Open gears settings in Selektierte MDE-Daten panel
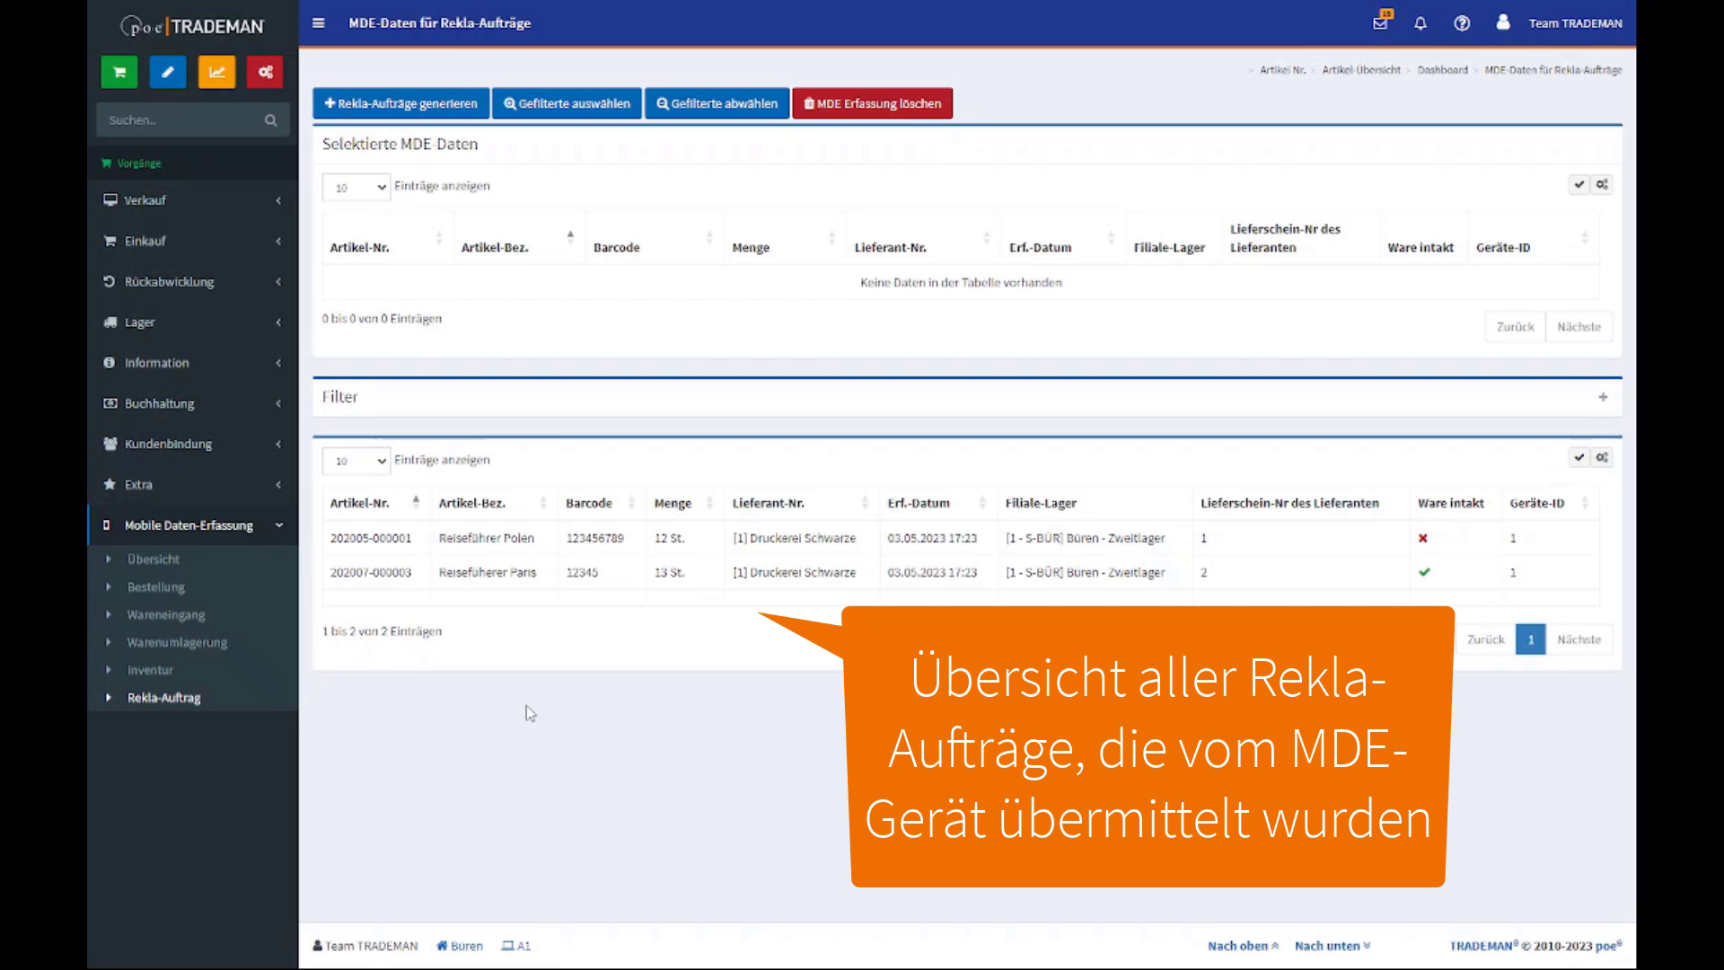Viewport: 1724px width, 970px height. [x=1602, y=185]
